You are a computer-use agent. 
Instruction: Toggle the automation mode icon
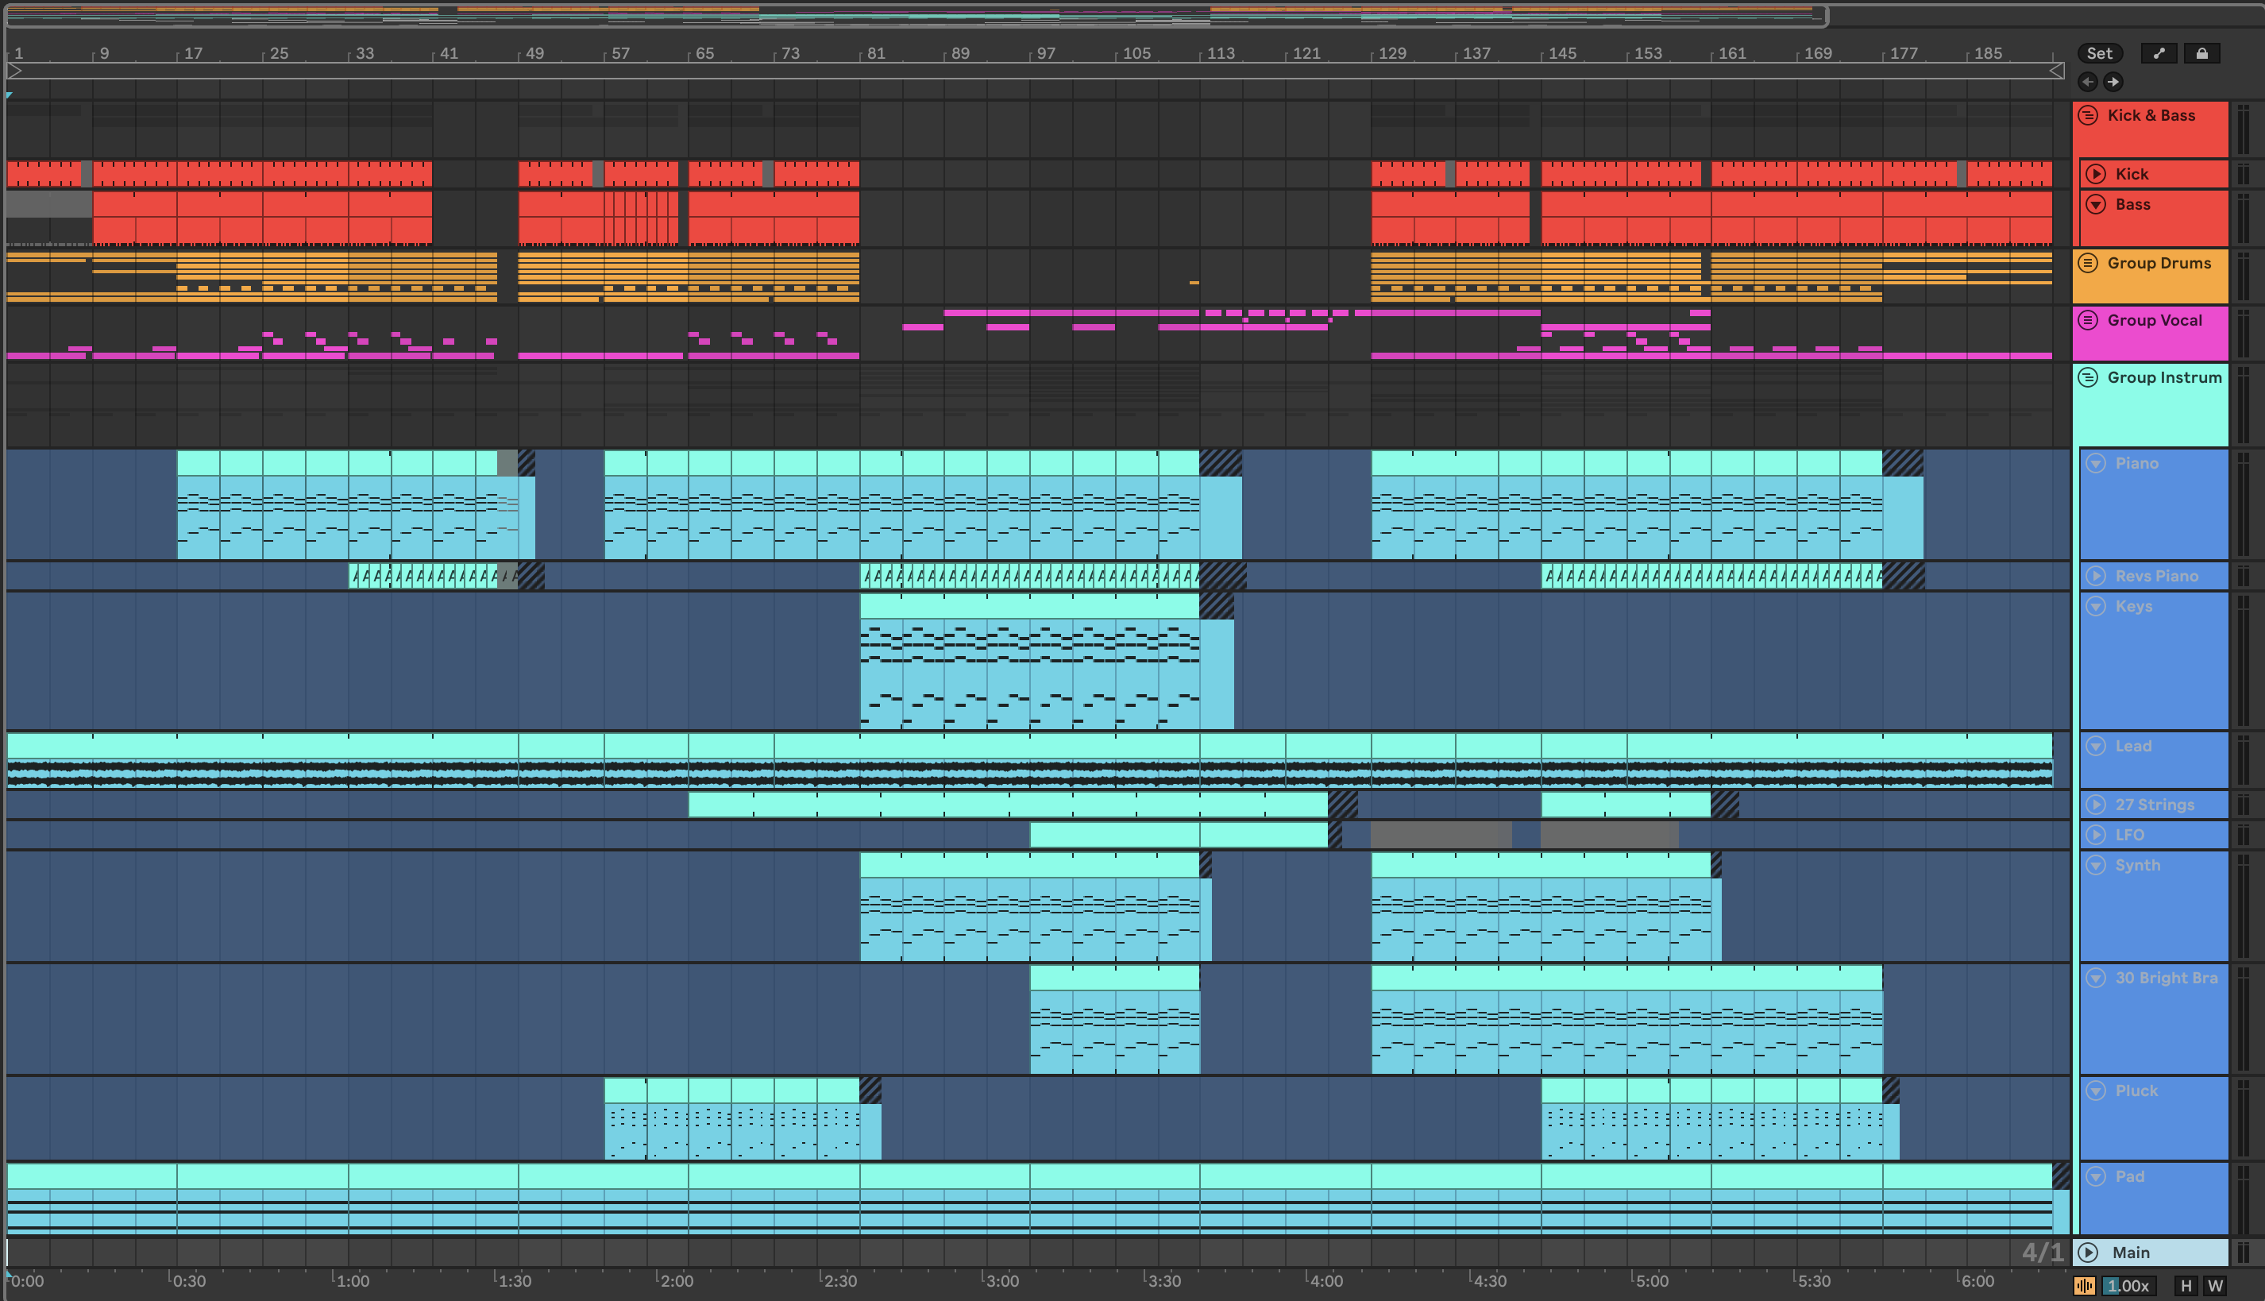coord(2159,54)
